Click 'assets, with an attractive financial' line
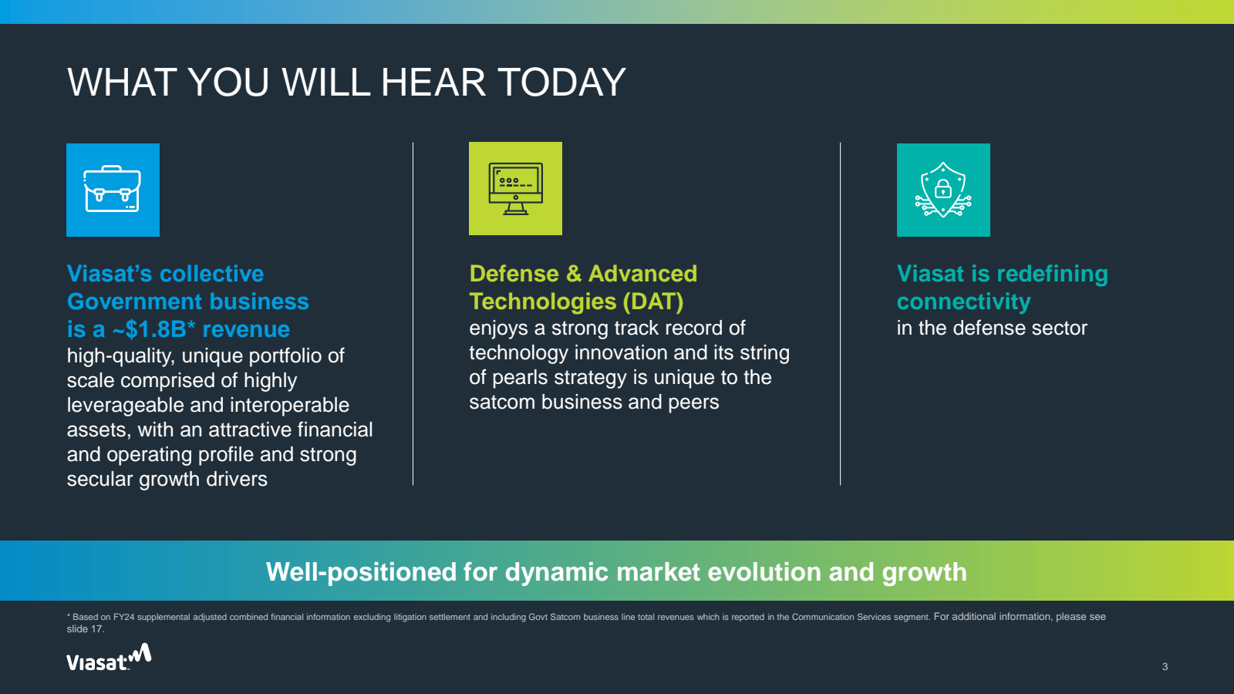Viewport: 1234px width, 694px height. 220,430
